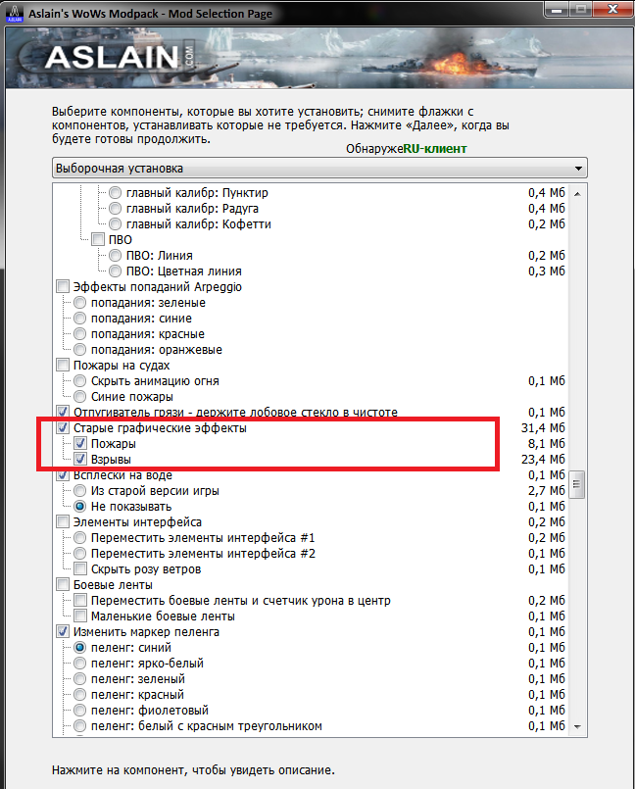Select пеленг: ярко-белый radio

80,663
